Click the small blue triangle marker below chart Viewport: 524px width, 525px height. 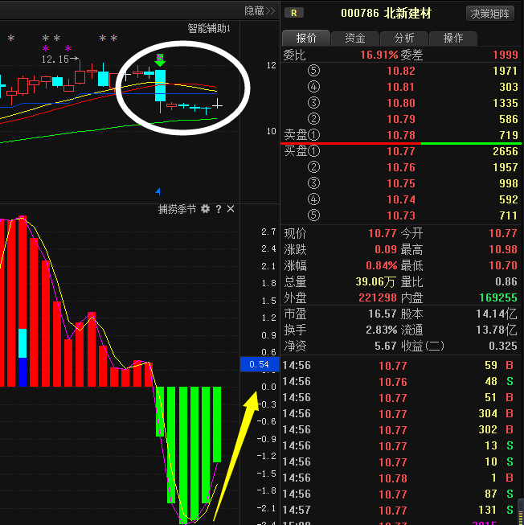point(158,191)
